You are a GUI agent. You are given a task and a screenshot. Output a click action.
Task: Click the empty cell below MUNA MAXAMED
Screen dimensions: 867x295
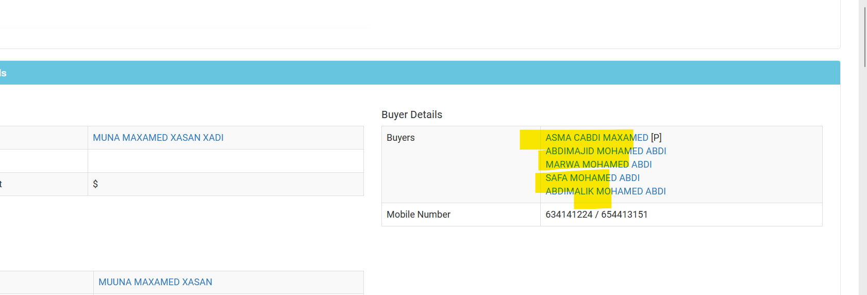click(x=226, y=161)
